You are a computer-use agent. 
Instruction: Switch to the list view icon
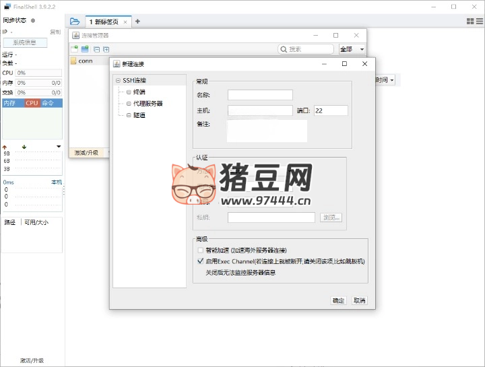pyautogui.click(x=479, y=22)
